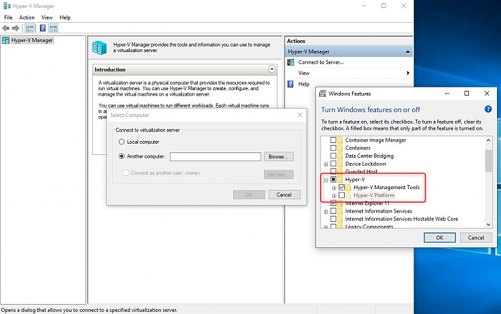Click Help in the Actions pane
This screenshot has height=314, width=501.
[304, 84]
